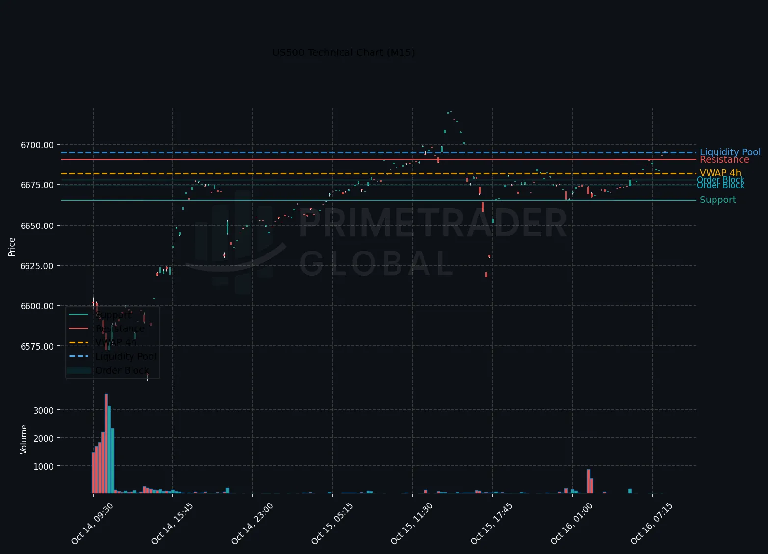Click the Oct 16, 01:00 time label
Viewport: 768px width, 554px height.
[x=572, y=523]
